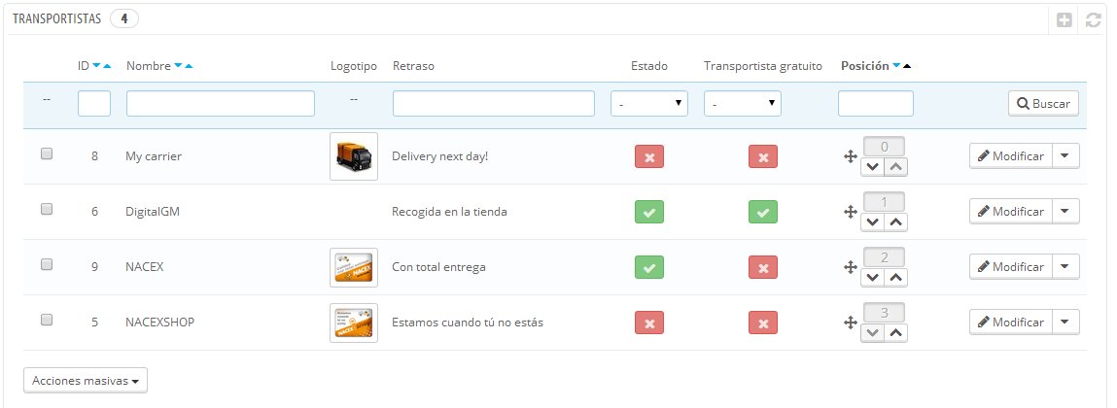Viewport: 1117px width, 408px height.
Task: Sort Nombre column ascending
Action: (189, 66)
